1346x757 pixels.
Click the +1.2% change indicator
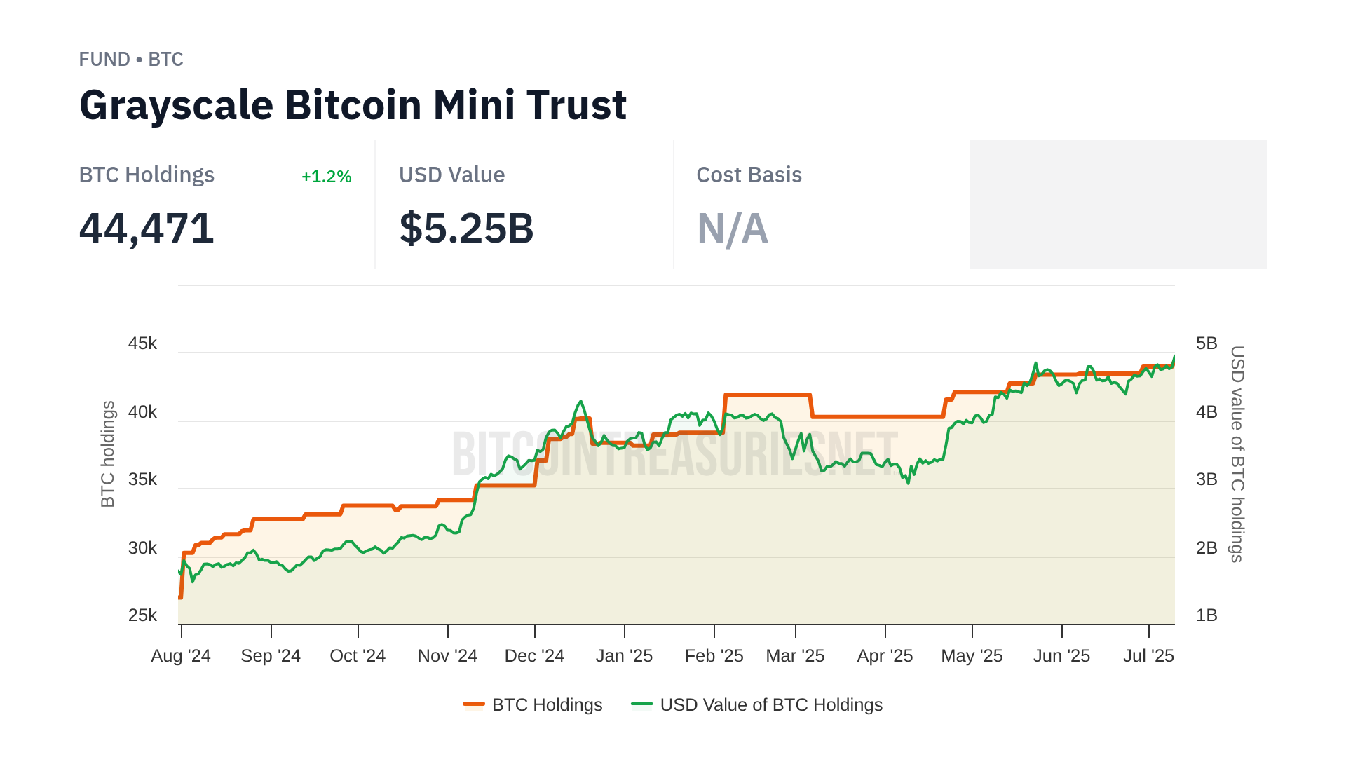(326, 177)
